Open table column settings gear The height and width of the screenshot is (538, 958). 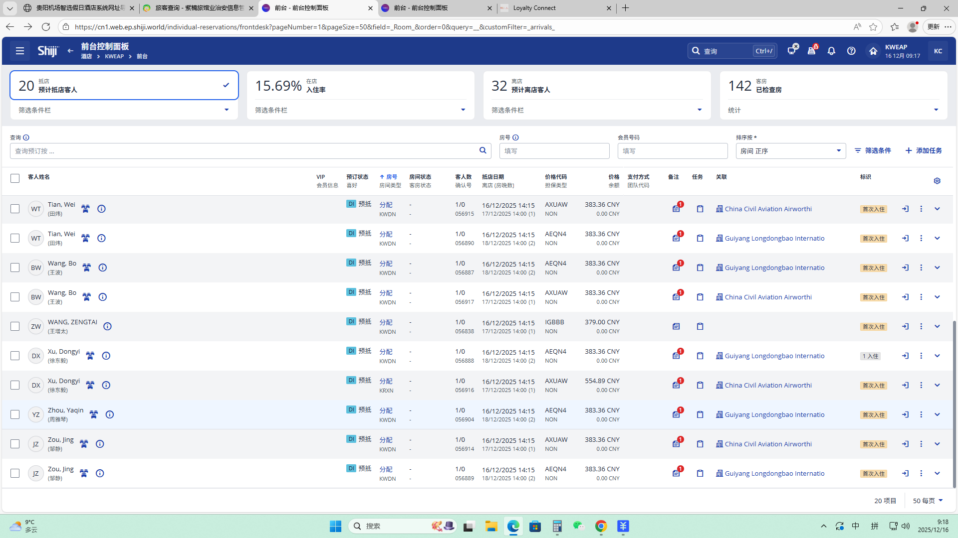[937, 181]
